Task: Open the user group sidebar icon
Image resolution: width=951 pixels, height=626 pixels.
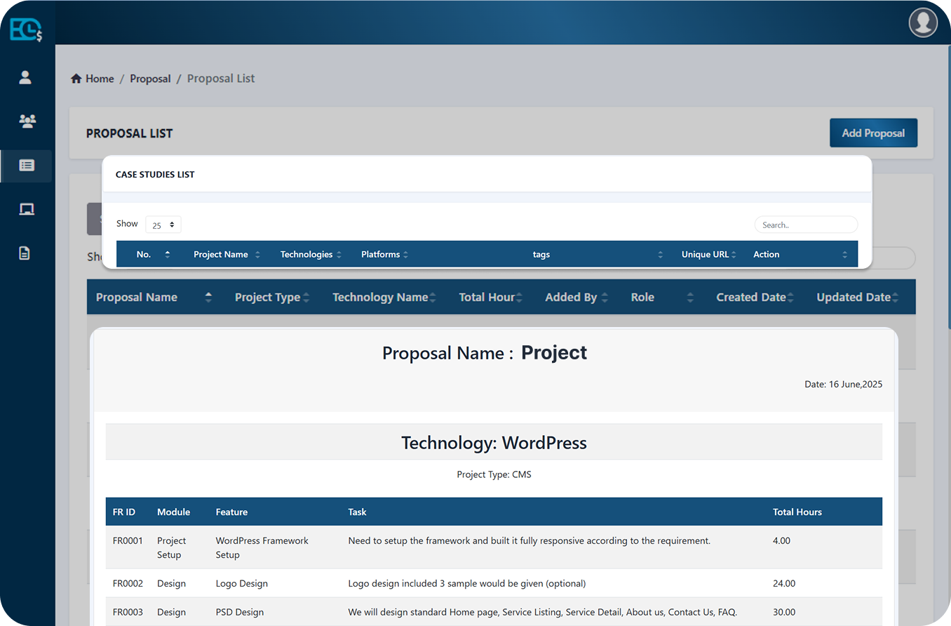Action: pyautogui.click(x=27, y=121)
